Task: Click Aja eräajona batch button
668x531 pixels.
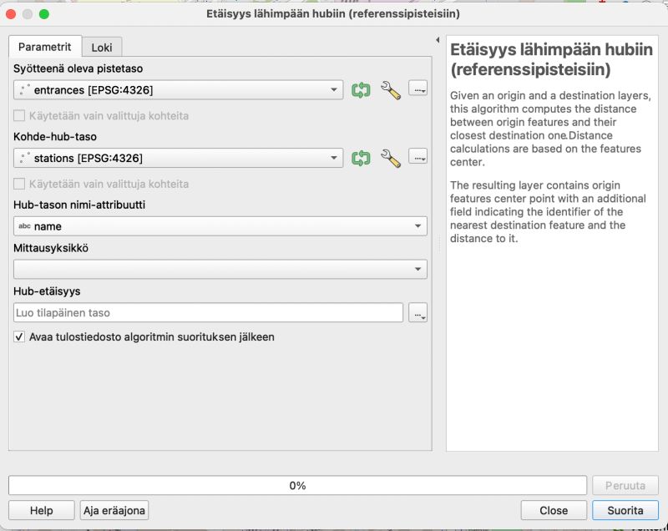Action: [x=114, y=510]
